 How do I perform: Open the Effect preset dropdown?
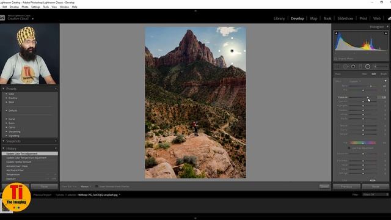(x=355, y=81)
